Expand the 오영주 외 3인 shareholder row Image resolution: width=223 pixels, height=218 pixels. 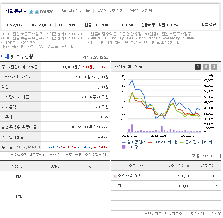[x=115, y=176]
